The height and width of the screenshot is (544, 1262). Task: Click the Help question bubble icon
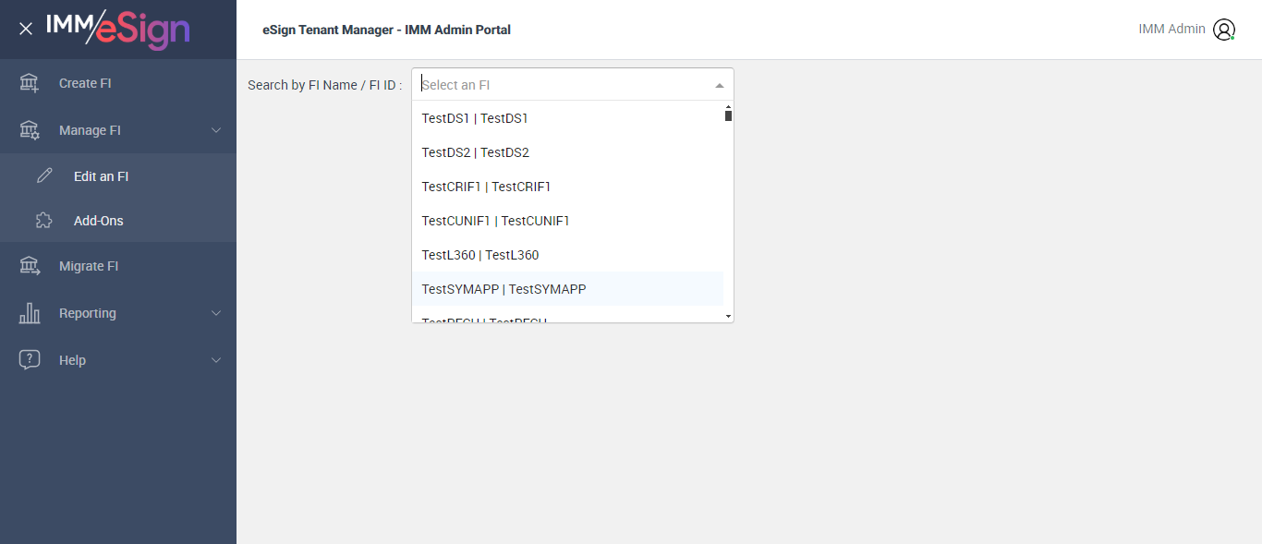coord(30,360)
